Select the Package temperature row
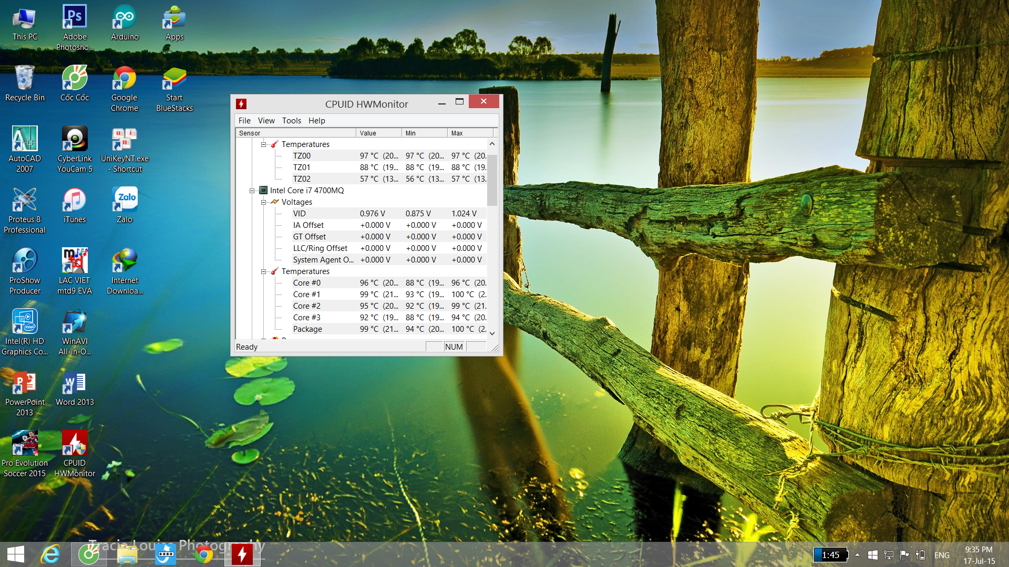1009x567 pixels. click(389, 329)
